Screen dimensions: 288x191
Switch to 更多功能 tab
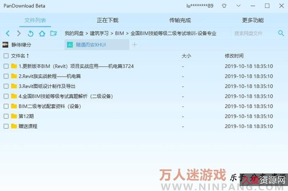click(253, 20)
